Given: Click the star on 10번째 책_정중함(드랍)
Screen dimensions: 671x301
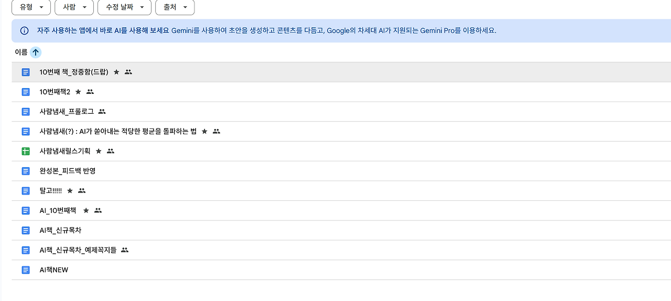Looking at the screenshot, I should [116, 72].
